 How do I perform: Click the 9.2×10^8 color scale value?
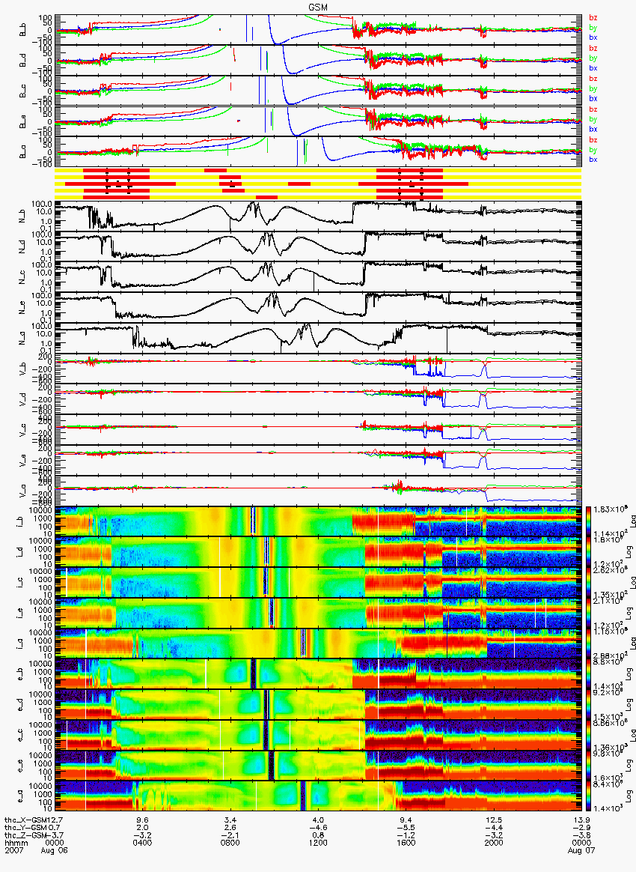pos(607,693)
